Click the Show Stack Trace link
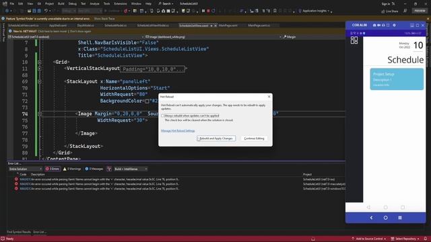 point(104,19)
